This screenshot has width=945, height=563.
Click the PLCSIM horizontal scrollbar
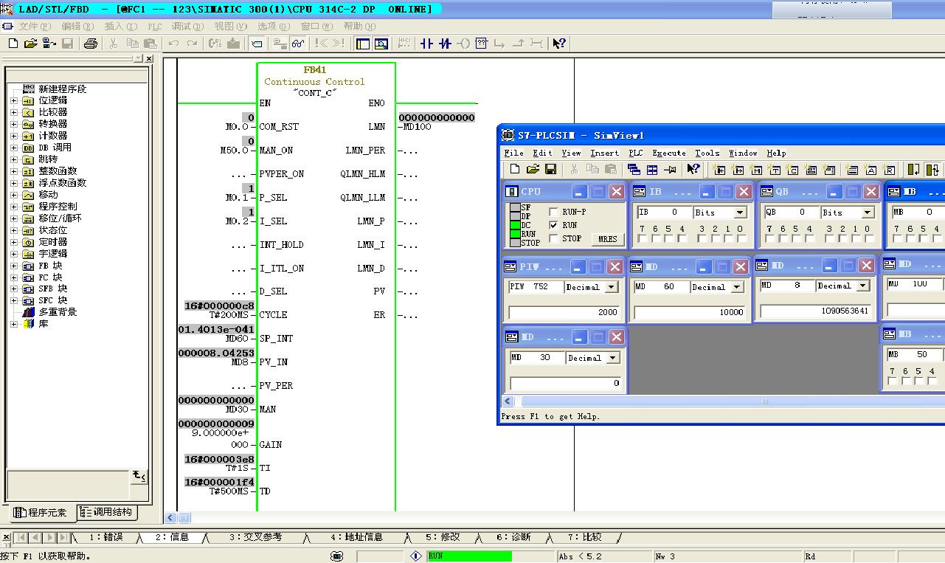click(x=764, y=401)
